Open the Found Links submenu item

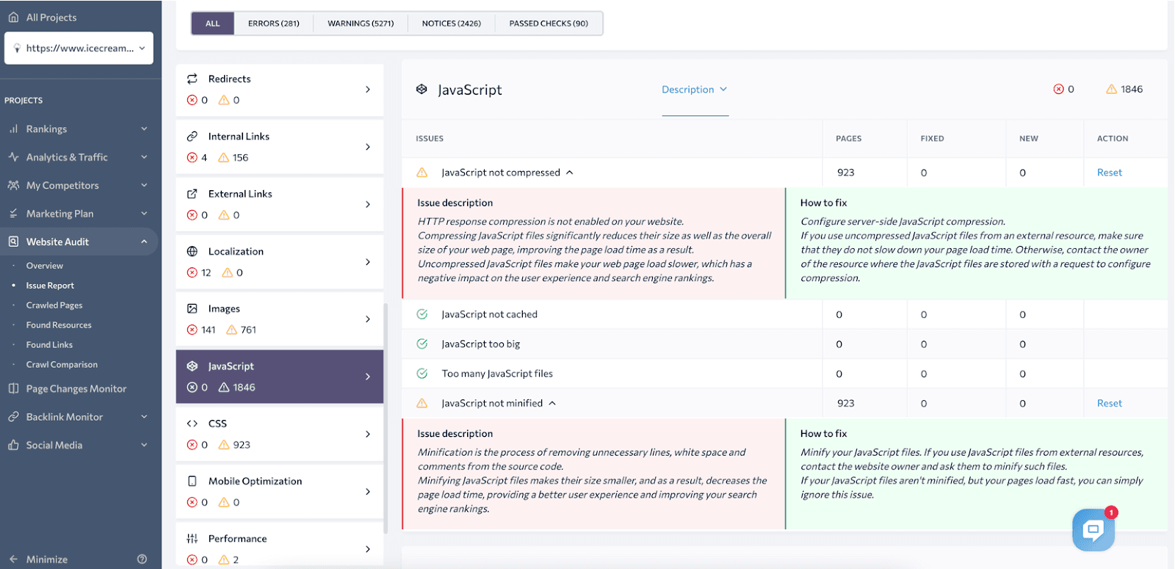[x=49, y=345]
